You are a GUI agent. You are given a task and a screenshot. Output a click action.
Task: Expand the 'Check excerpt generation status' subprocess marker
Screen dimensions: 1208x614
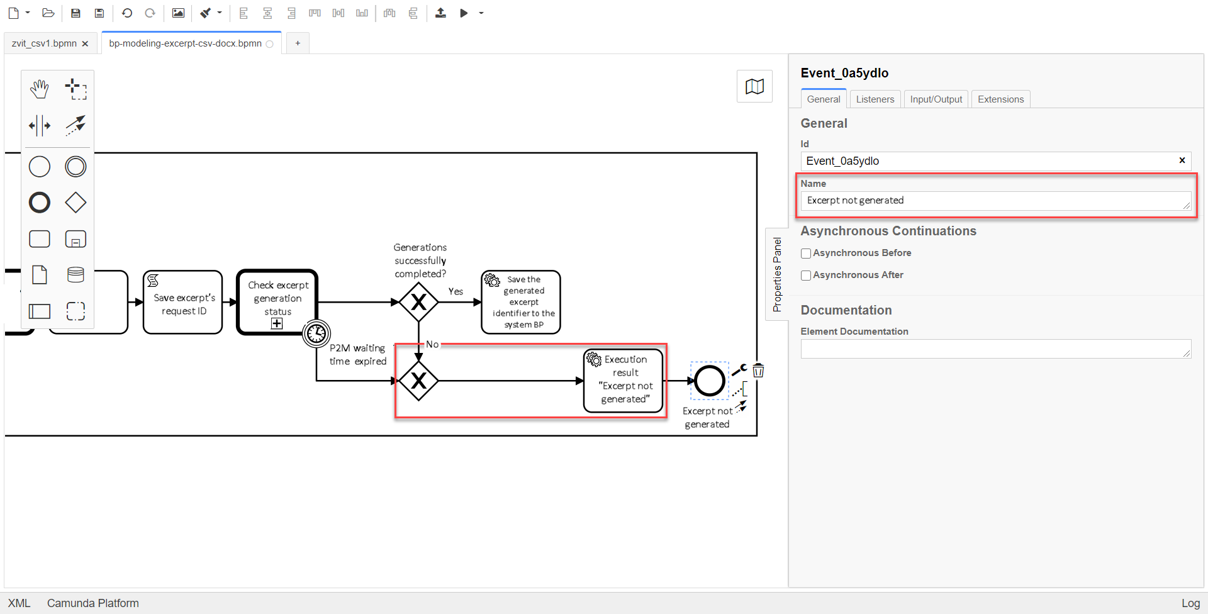pos(277,323)
